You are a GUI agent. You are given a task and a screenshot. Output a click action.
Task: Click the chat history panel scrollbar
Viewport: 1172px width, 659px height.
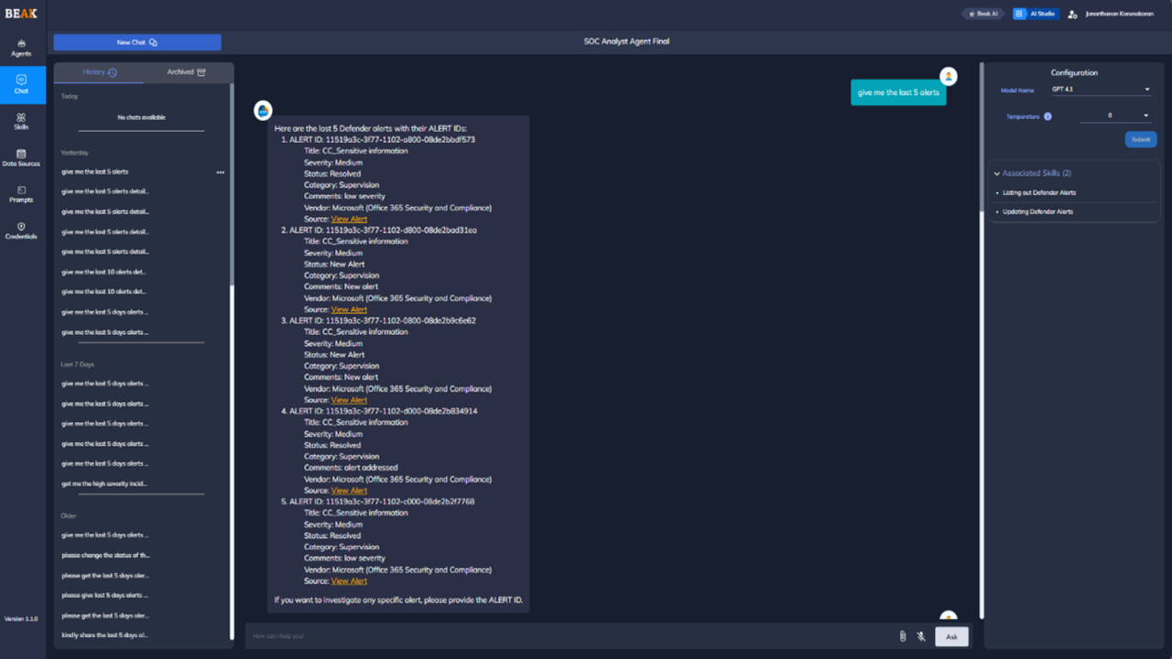point(232,183)
